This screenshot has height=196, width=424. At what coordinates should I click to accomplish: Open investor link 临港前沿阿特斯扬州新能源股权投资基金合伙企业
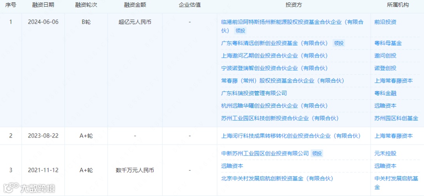(292, 26)
